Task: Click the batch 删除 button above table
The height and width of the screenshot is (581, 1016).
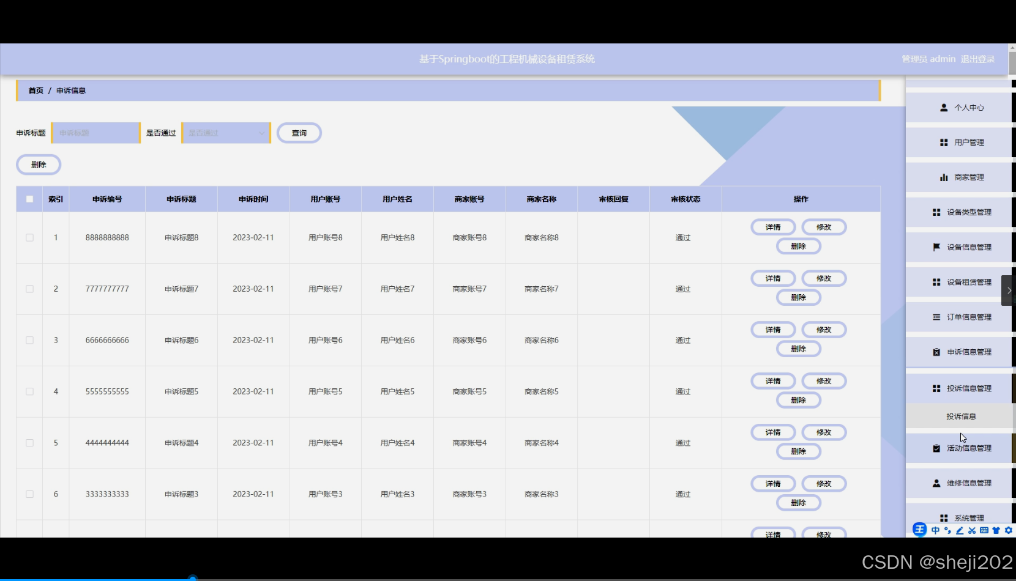Action: point(38,165)
